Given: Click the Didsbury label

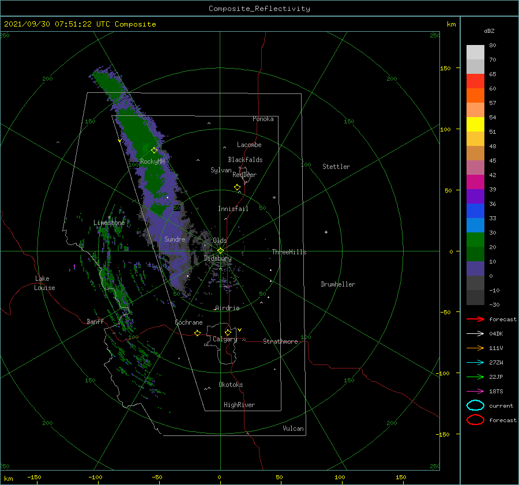Looking at the screenshot, I should point(217,258).
